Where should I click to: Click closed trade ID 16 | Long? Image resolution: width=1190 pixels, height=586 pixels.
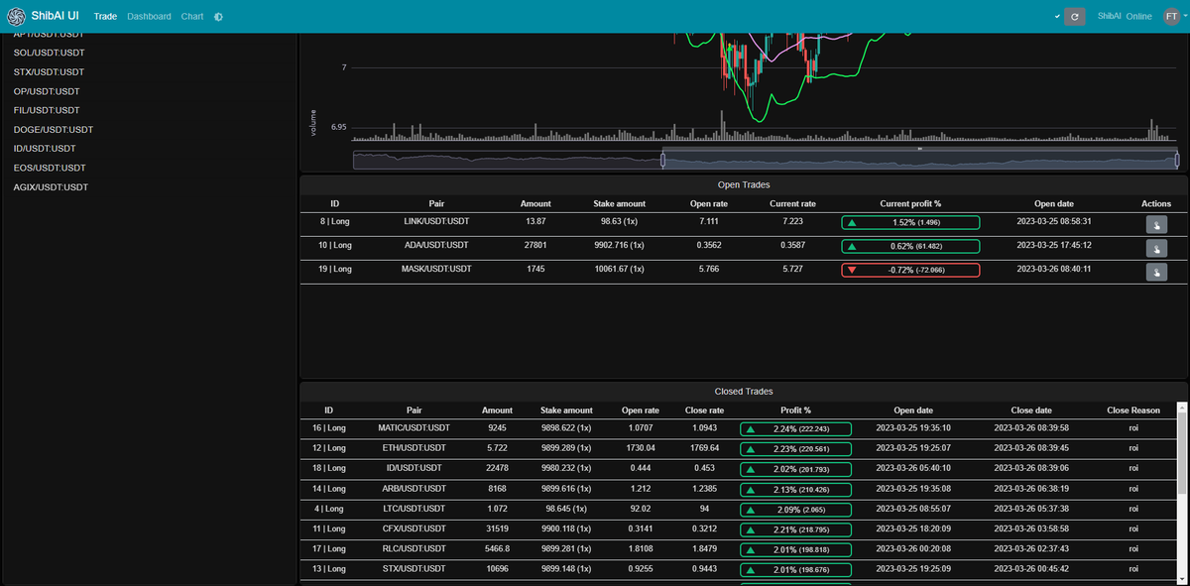pos(328,428)
